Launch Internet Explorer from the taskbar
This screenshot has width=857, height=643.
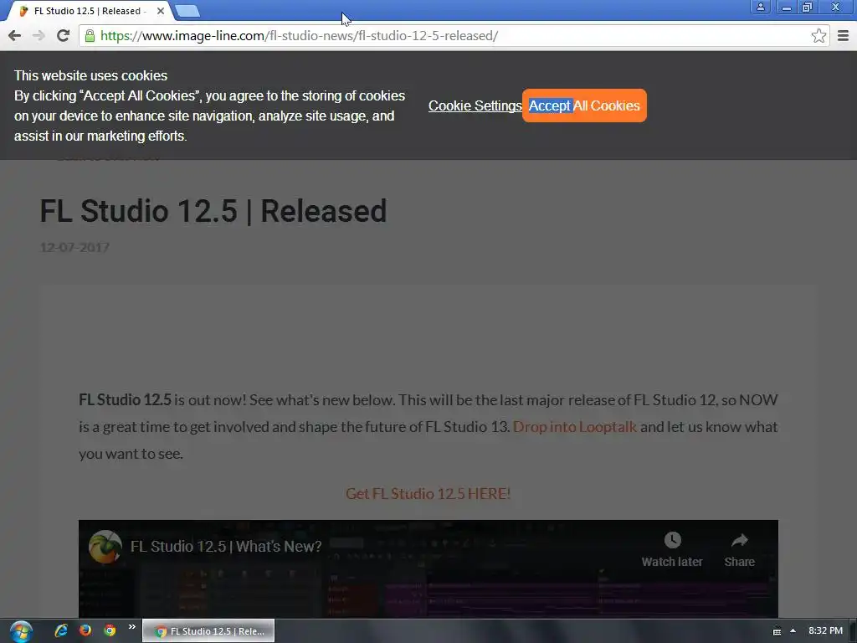click(60, 630)
